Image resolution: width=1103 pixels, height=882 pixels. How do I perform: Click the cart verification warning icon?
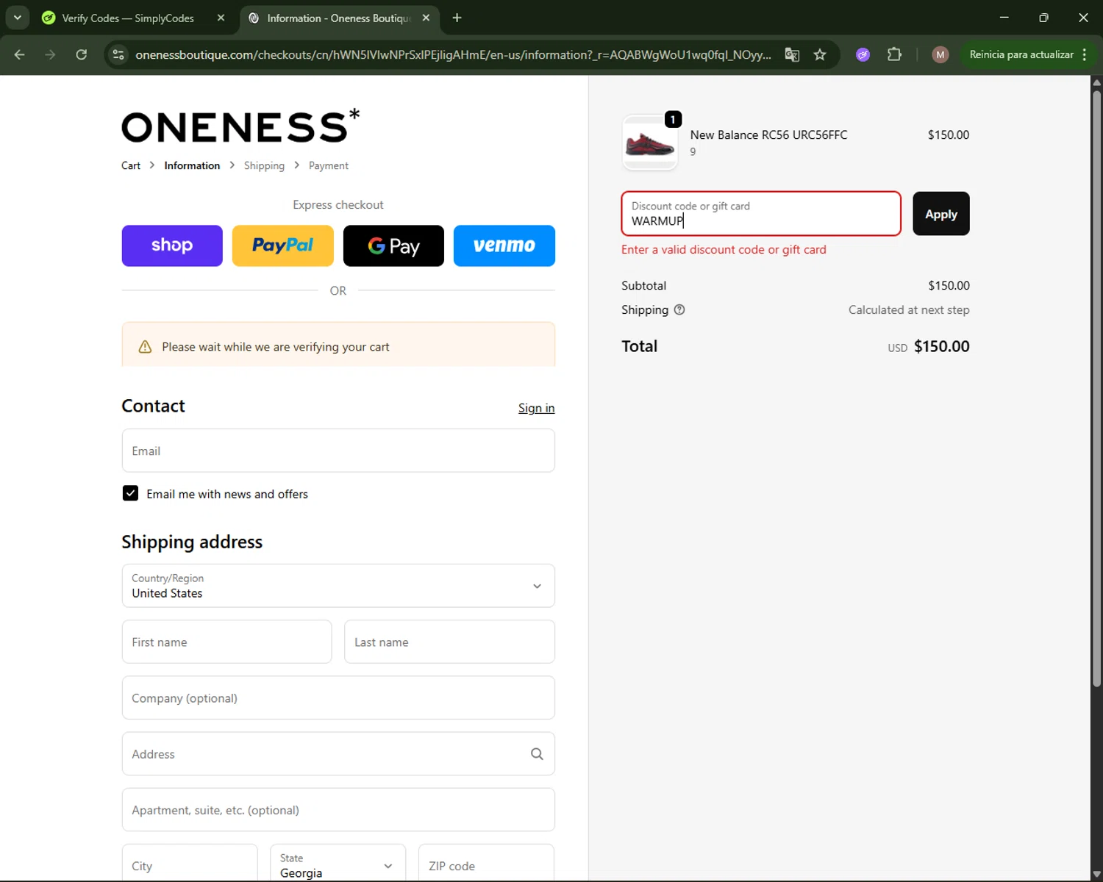tap(145, 347)
